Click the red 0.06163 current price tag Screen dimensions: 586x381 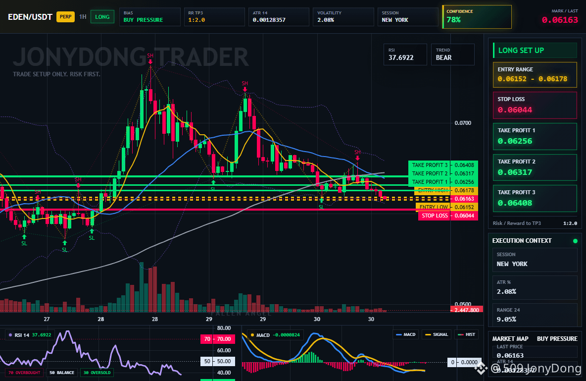[x=464, y=199]
